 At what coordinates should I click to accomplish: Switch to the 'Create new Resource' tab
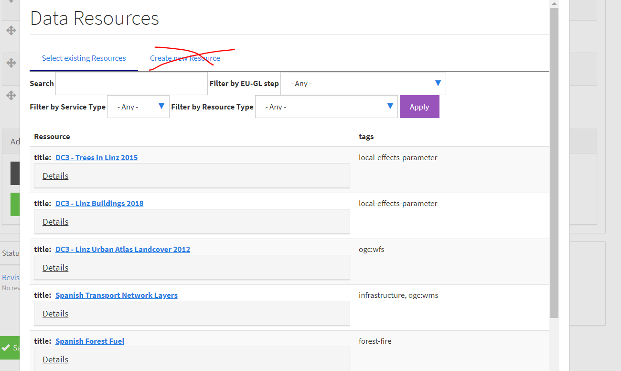[184, 58]
